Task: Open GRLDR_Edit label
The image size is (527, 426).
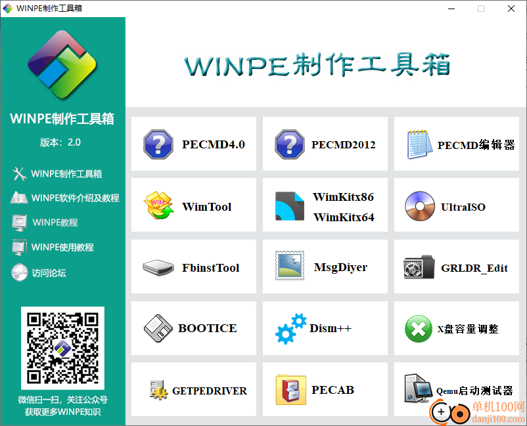Action: (x=474, y=268)
